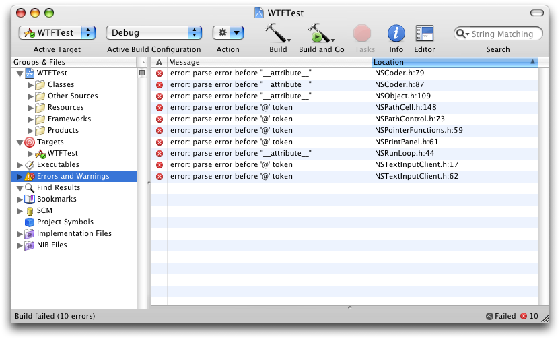Open the Action gear menu
560x339 pixels.
click(x=228, y=32)
